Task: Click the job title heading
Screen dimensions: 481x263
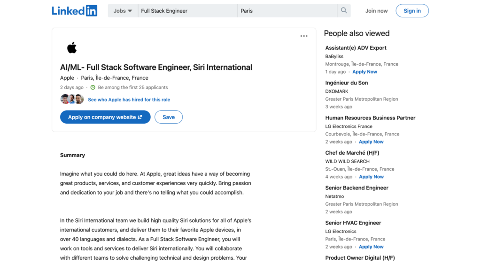Action: (x=156, y=67)
